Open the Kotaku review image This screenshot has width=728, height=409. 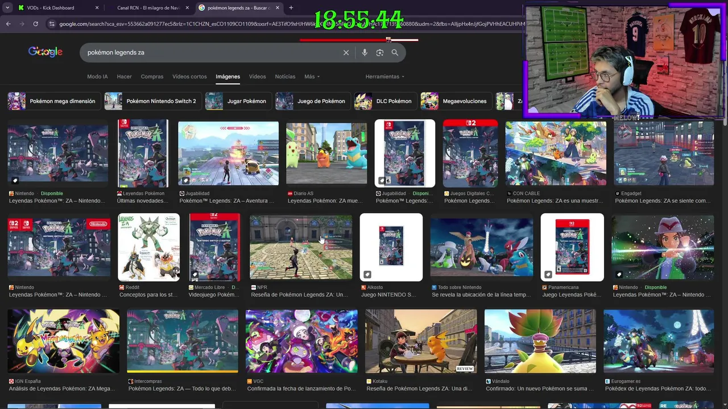pyautogui.click(x=421, y=341)
